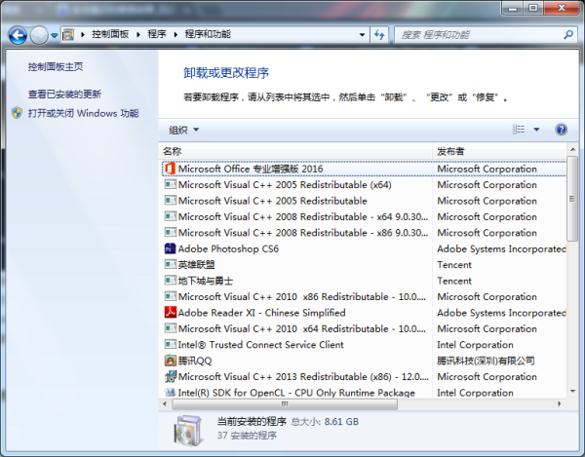
Task: Click the refresh button beside address bar
Action: [x=379, y=35]
